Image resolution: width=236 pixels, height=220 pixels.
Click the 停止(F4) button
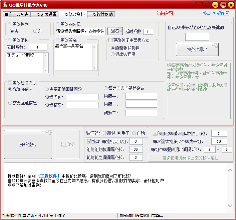pos(67,144)
